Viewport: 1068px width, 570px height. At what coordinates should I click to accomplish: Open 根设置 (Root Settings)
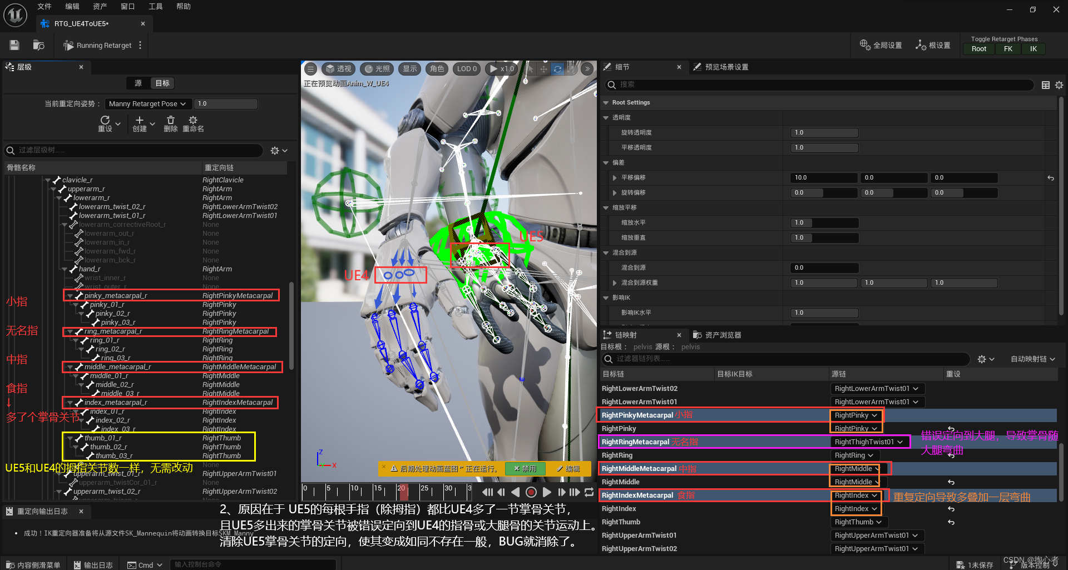click(933, 44)
